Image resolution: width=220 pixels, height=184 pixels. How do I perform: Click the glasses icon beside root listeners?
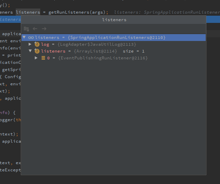pos(31,38)
